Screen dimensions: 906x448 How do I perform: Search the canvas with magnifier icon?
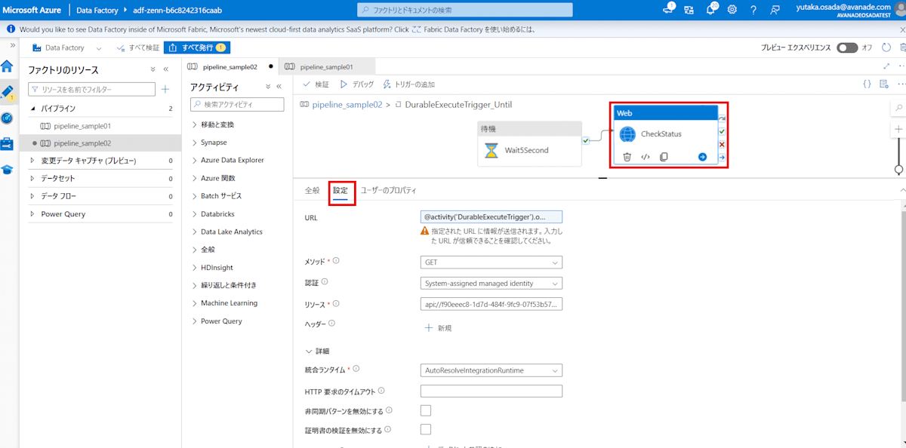(898, 108)
